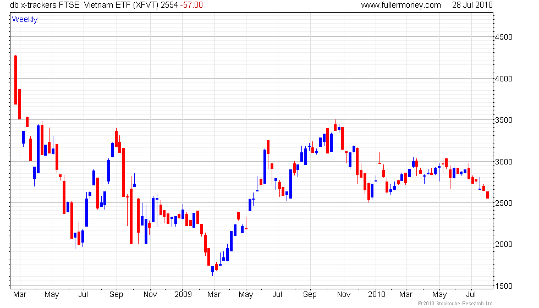The image size is (539, 308).
Task: Click the 2000 price axis label
Action: pos(504,244)
